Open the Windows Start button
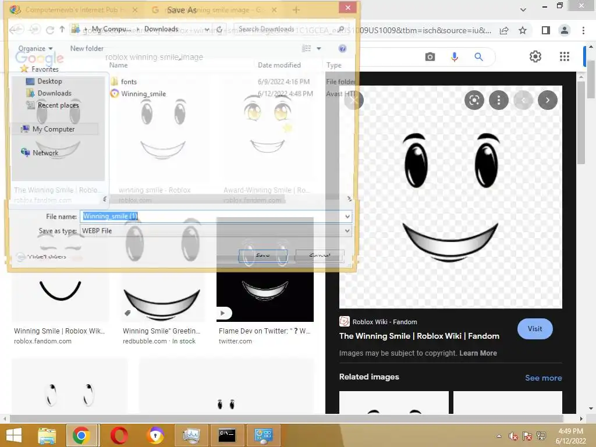The height and width of the screenshot is (447, 596). [14, 435]
